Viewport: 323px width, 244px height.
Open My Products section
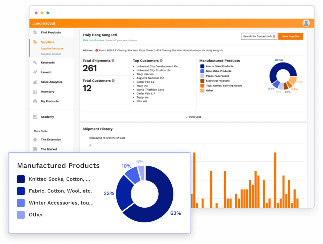pyautogui.click(x=50, y=101)
